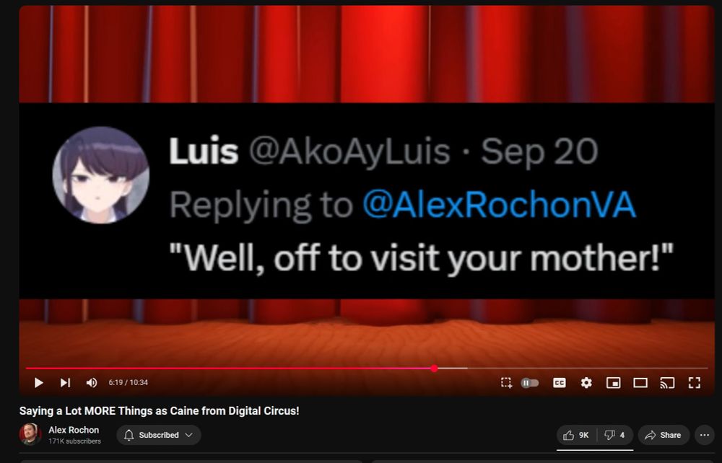Viewport: 722px width, 463px height.
Task: Like the video with 9K likes
Action: click(576, 435)
